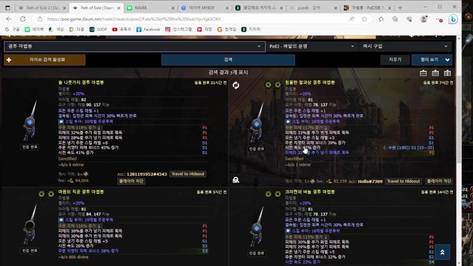Viewport: 473px width, 266px height.
Task: Reload the page with the refresh icon
Action: 23,19
